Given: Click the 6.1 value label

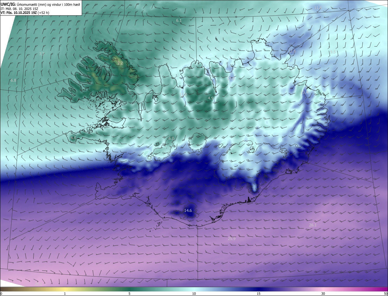Looking at the screenshot, I should click(179, 20).
